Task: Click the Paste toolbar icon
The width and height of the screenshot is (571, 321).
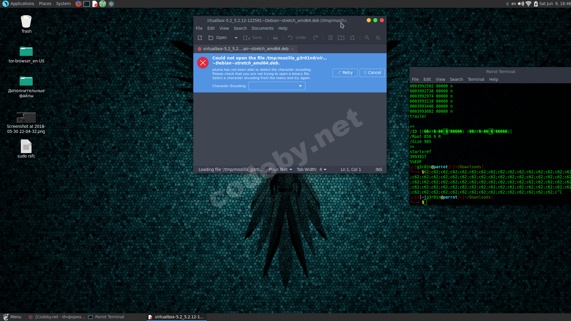Action: [x=352, y=38]
